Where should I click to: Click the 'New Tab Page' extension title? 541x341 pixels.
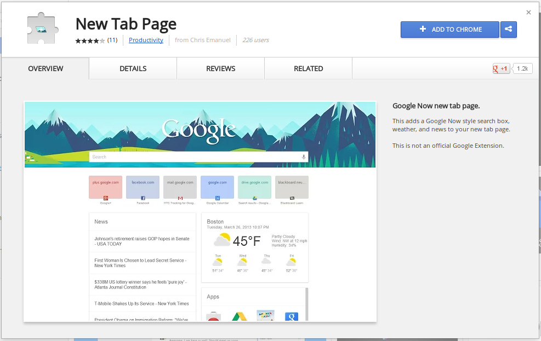click(x=126, y=24)
